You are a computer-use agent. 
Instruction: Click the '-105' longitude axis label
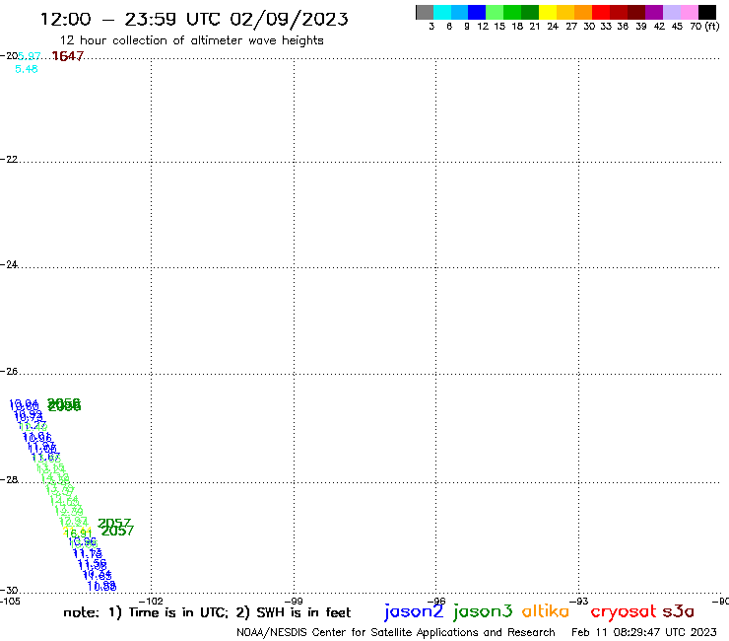pyautogui.click(x=10, y=601)
